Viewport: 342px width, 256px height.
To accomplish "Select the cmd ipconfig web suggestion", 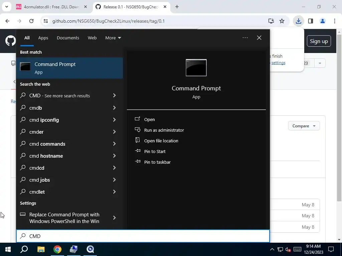I will 69,120.
